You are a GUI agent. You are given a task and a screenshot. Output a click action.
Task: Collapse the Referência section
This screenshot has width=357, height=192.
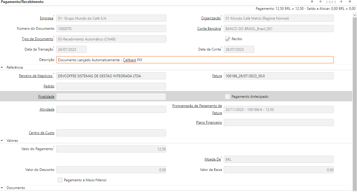pyautogui.click(x=2, y=67)
